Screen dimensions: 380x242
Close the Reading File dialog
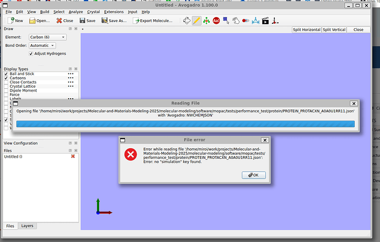(354, 103)
